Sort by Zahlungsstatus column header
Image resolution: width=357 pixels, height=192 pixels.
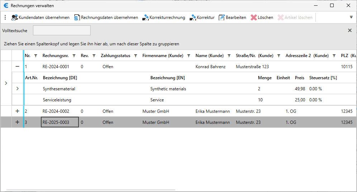(x=115, y=56)
